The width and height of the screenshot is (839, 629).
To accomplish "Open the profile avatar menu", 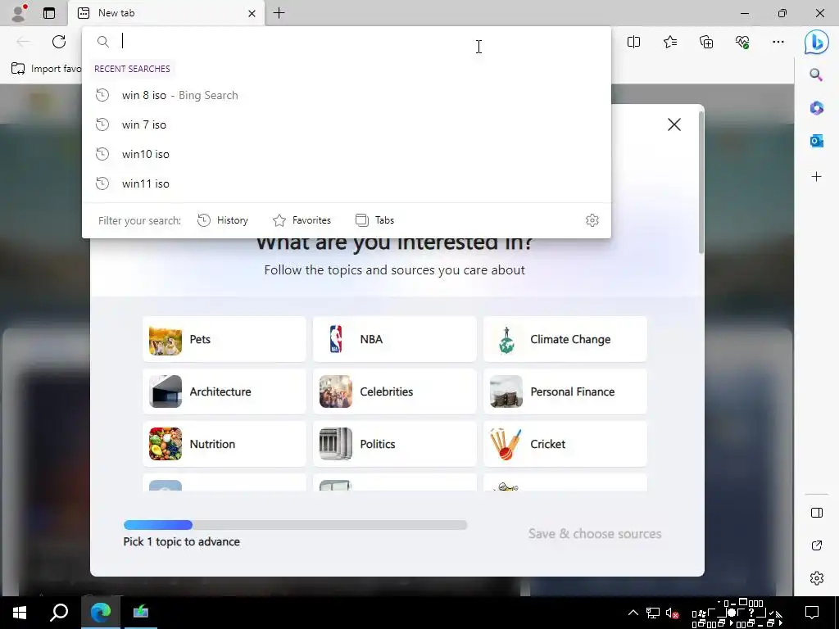I will click(20, 13).
